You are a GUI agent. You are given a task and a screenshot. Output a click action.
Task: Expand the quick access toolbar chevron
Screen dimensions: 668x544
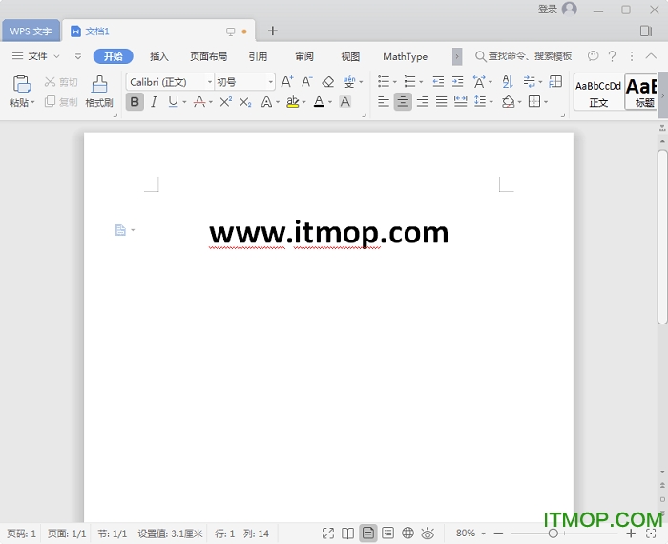click(x=78, y=56)
